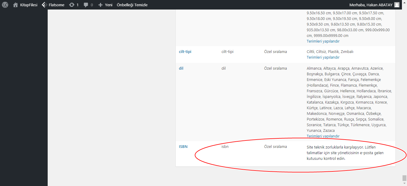Click the updates refresh icon

point(72,5)
